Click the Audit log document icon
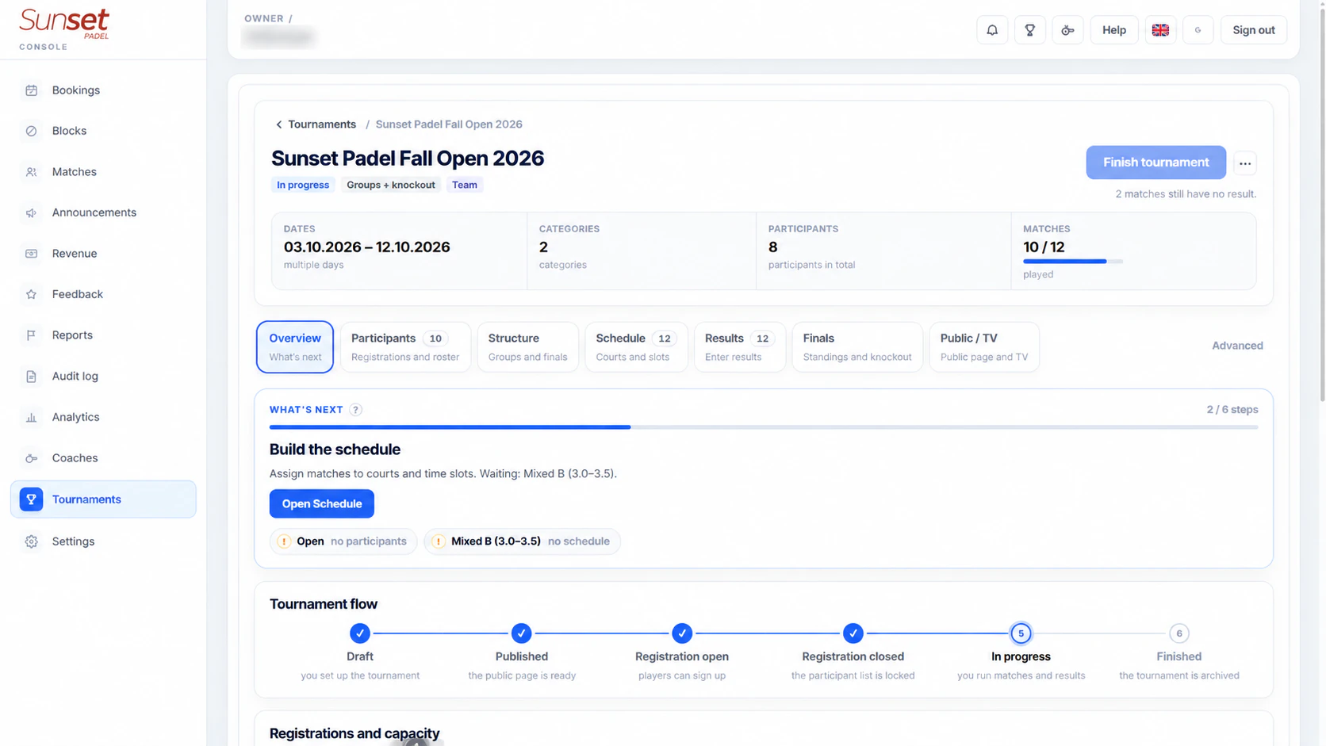 click(x=31, y=377)
